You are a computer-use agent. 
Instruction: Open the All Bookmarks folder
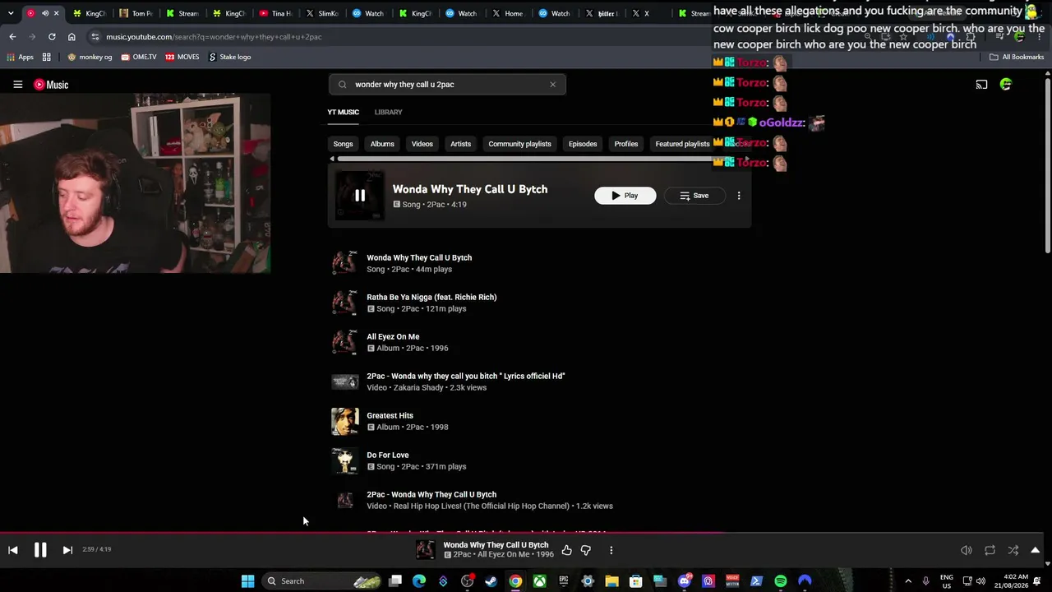coord(1017,57)
